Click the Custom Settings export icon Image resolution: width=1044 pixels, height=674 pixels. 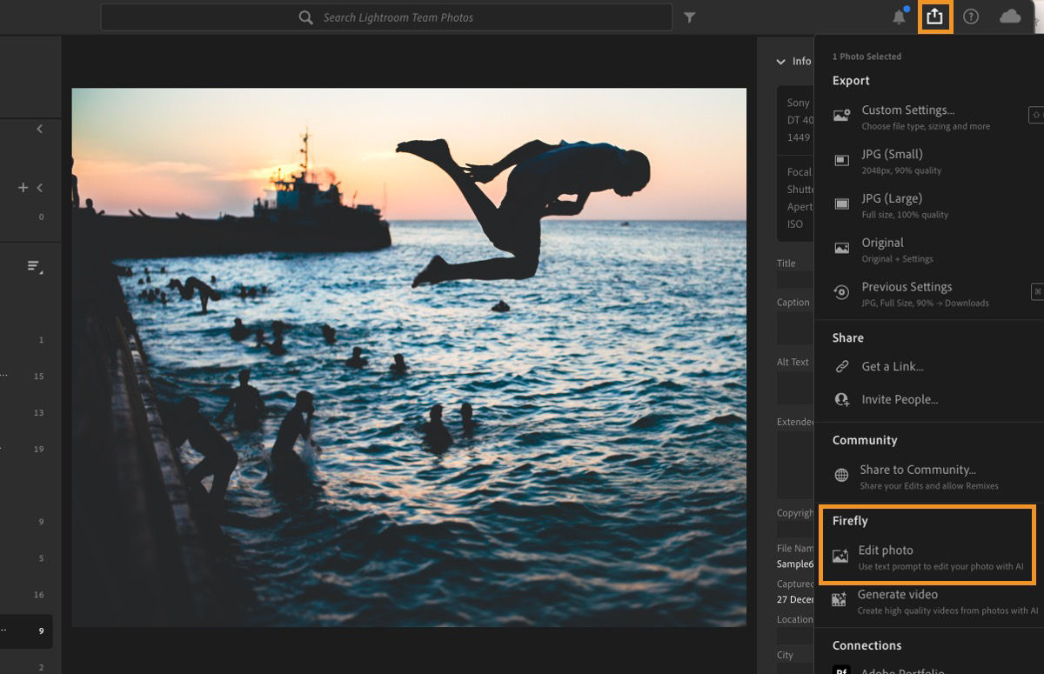tap(840, 114)
